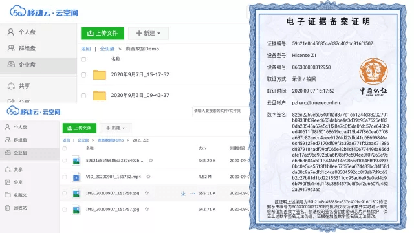Check the box for IMG_20200907_151757.jpg

point(65,210)
